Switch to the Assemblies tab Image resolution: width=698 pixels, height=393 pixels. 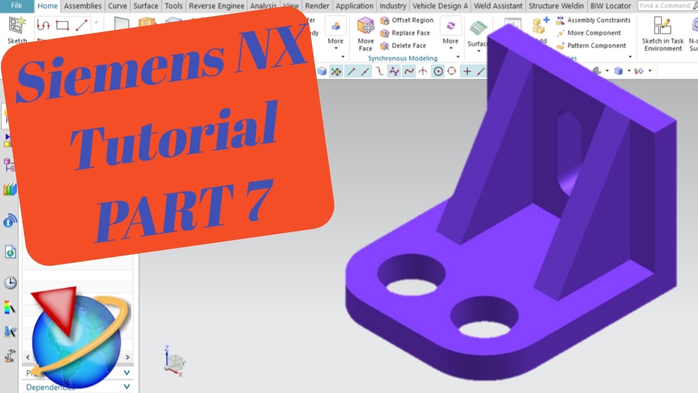83,6
